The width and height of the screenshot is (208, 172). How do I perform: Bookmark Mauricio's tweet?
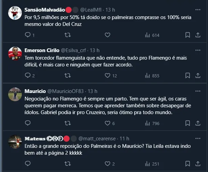[x=188, y=123]
